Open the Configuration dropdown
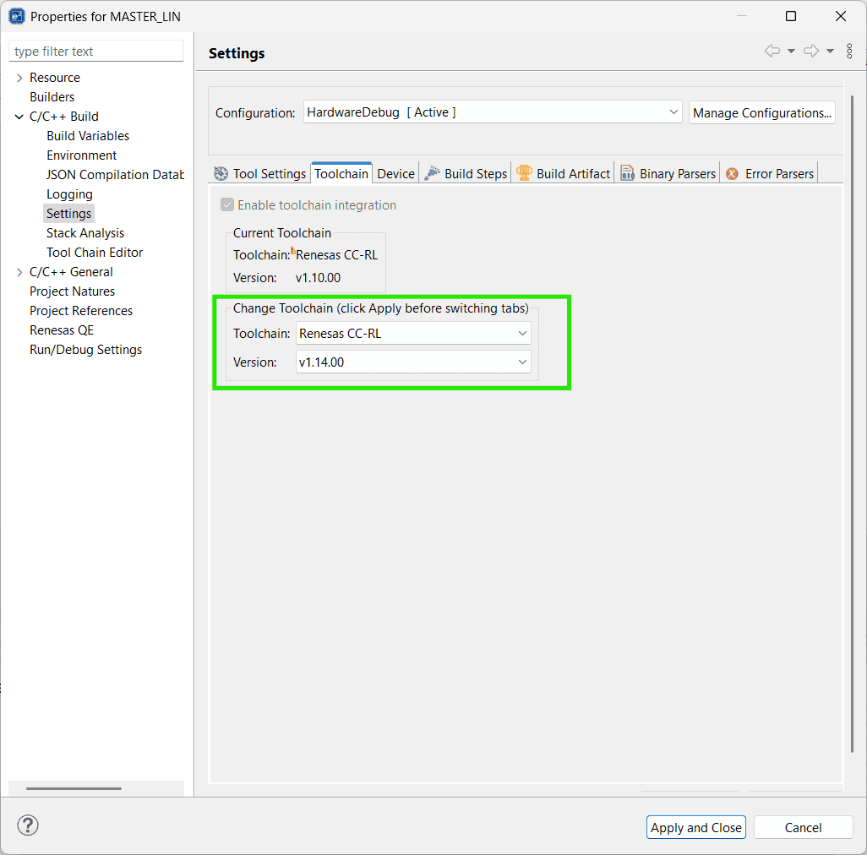This screenshot has width=867, height=855. point(493,112)
